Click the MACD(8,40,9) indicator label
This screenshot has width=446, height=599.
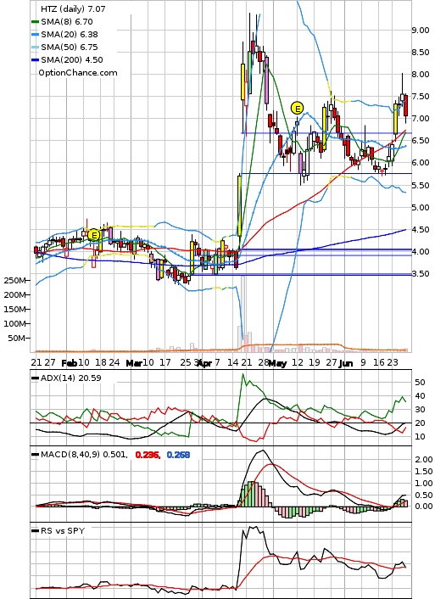[84, 455]
